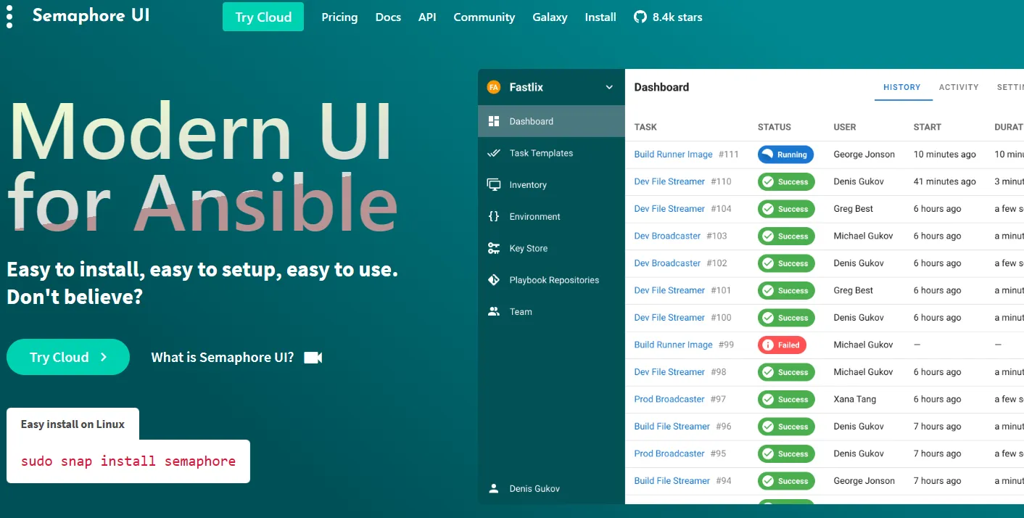Click the Success badge on Dev File Streamer #110
Viewport: 1024px width, 518px height.
click(x=786, y=182)
